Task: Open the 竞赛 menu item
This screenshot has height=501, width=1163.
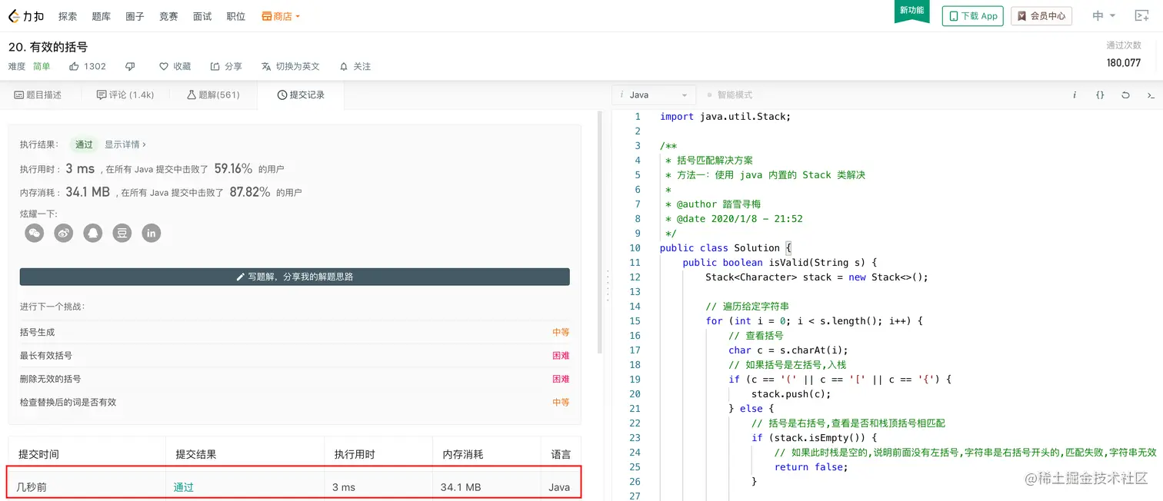Action: (168, 16)
